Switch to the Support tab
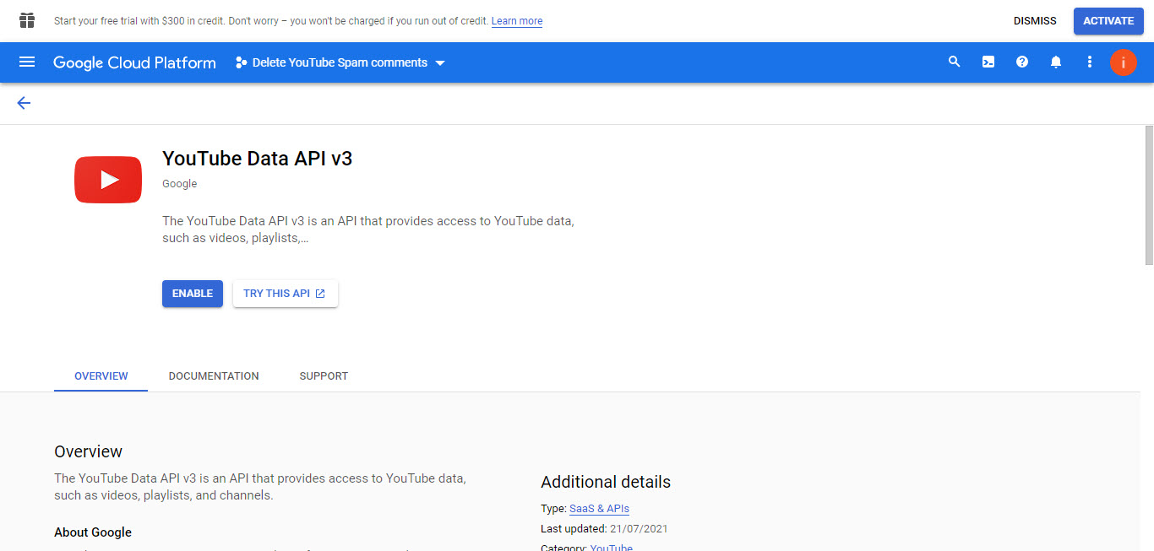 (324, 376)
